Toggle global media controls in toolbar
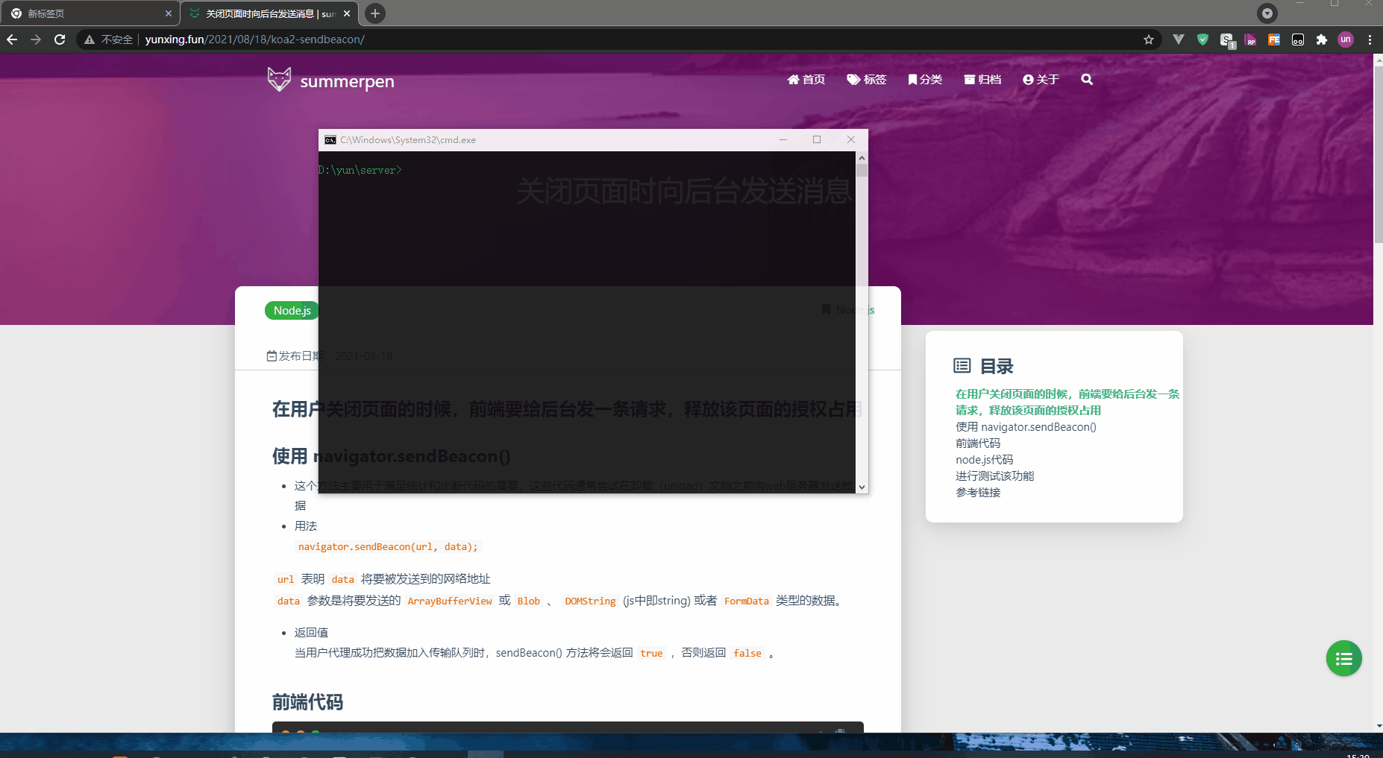 1266,13
